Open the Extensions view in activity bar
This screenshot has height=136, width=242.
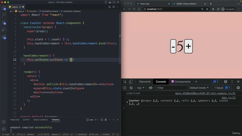click(4, 37)
